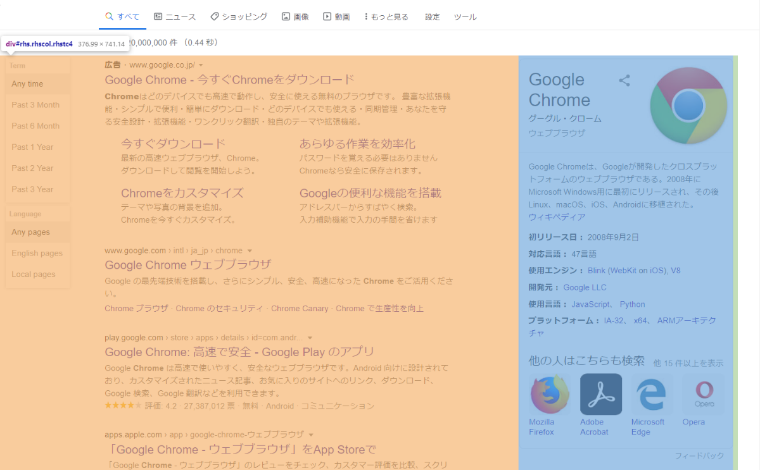Open the V8 engine link
Screen dimensions: 760x470
pos(676,270)
